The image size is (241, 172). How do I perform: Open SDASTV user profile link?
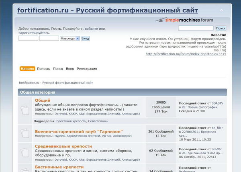coord(217,103)
